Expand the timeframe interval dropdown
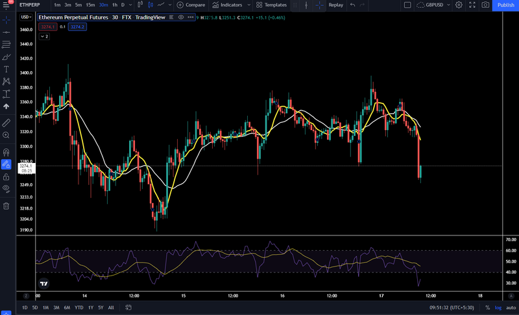 pyautogui.click(x=130, y=5)
